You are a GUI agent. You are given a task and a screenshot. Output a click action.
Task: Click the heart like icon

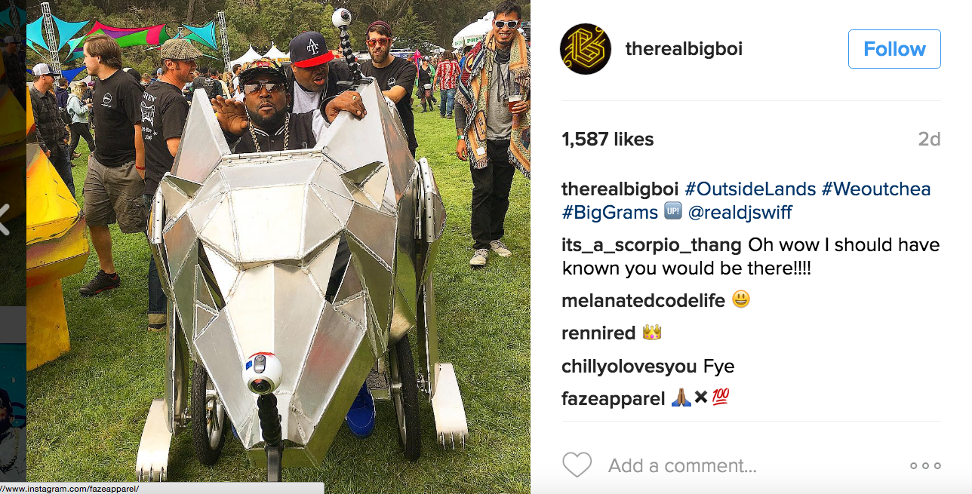pos(577,465)
